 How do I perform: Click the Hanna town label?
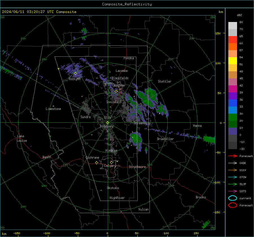[197, 126]
